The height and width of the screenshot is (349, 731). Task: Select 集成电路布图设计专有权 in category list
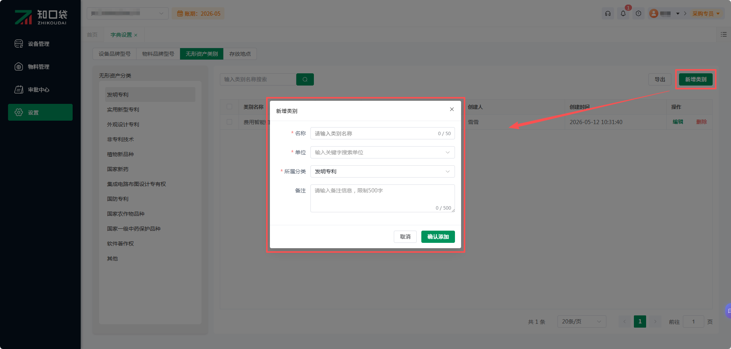tap(150, 184)
